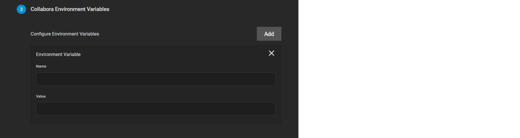Select the Collabora Environment Variables step header

pos(70,9)
